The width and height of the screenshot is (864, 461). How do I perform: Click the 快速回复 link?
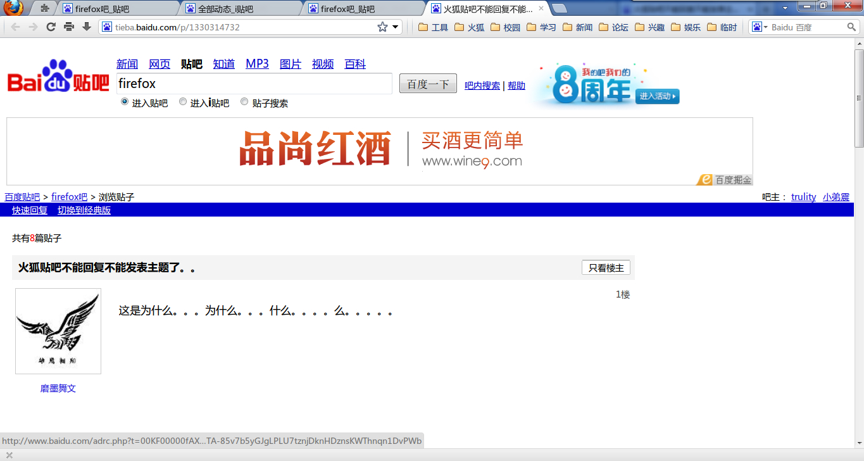click(30, 210)
